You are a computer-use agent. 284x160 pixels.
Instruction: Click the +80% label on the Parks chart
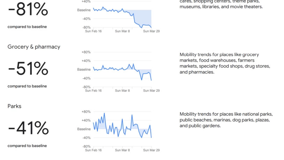[86, 112]
